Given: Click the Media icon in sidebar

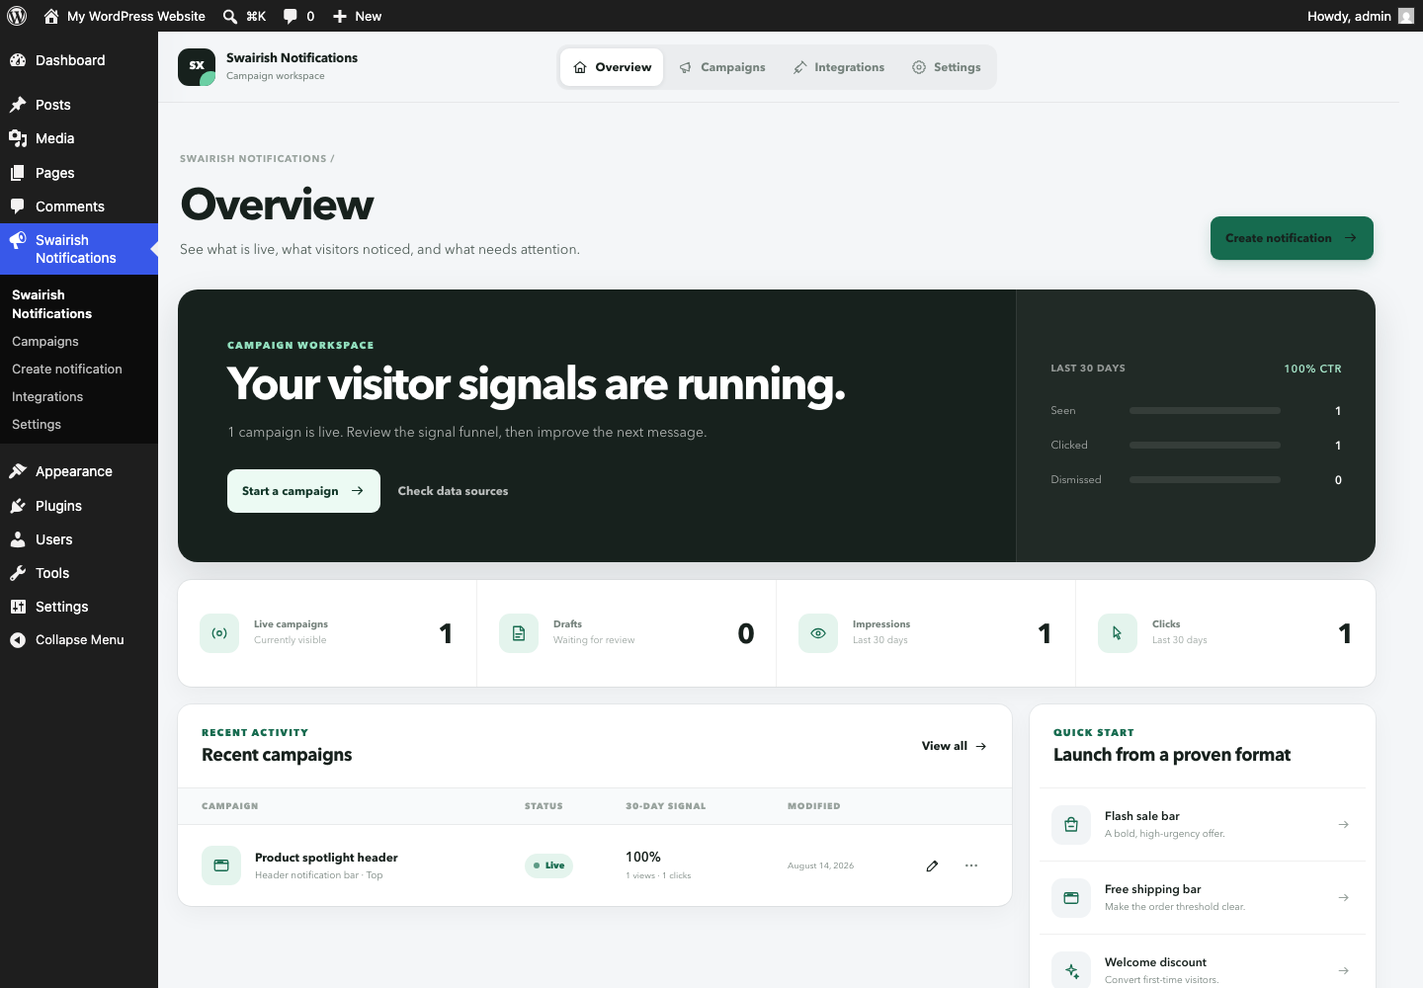Looking at the screenshot, I should click(x=18, y=138).
